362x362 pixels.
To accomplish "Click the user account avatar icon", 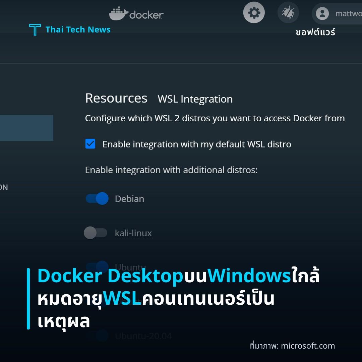I will coord(322,14).
